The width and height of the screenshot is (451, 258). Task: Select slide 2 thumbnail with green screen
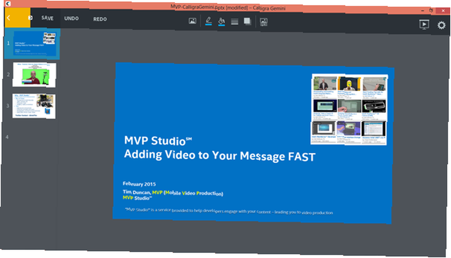point(34,75)
